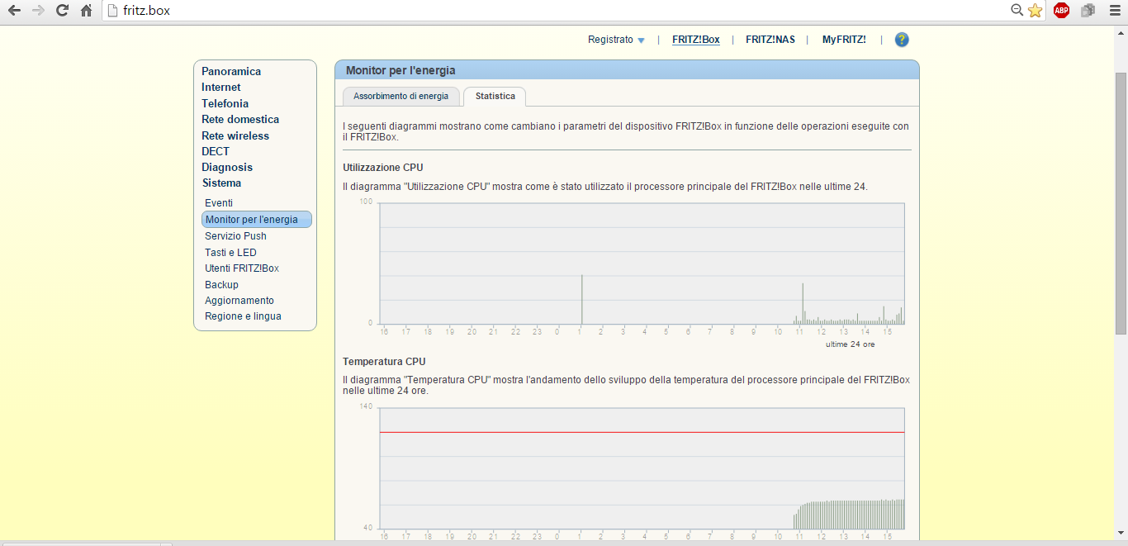1128x546 pixels.
Task: Click the browser back arrow
Action: (14, 11)
